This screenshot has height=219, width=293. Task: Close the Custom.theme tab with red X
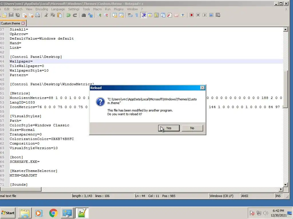point(23,23)
